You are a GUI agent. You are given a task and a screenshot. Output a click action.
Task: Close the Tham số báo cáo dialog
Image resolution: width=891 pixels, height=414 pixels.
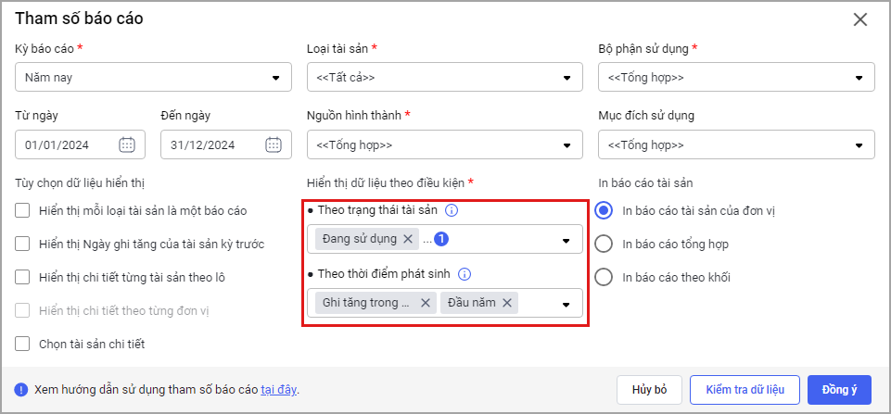pyautogui.click(x=860, y=19)
